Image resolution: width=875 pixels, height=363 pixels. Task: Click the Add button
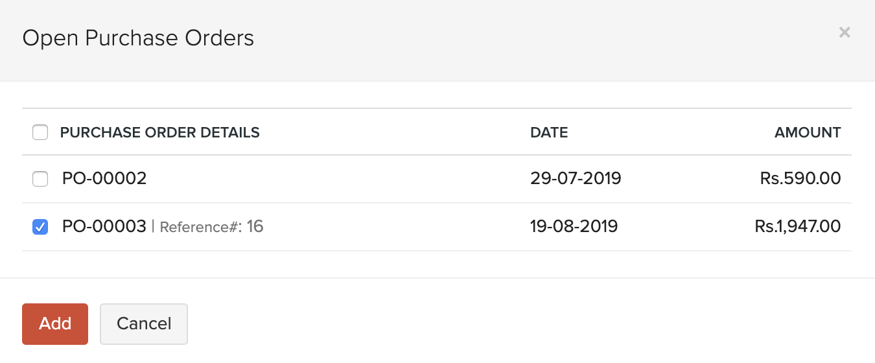click(x=55, y=324)
